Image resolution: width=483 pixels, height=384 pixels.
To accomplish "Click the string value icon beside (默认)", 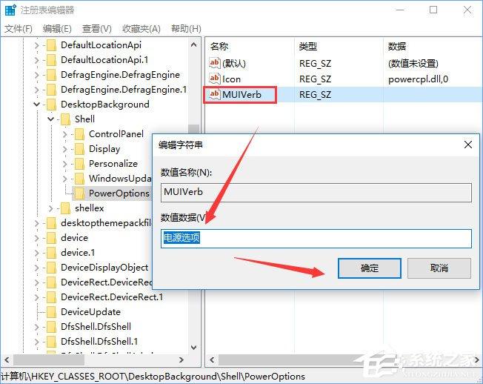I will 214,63.
